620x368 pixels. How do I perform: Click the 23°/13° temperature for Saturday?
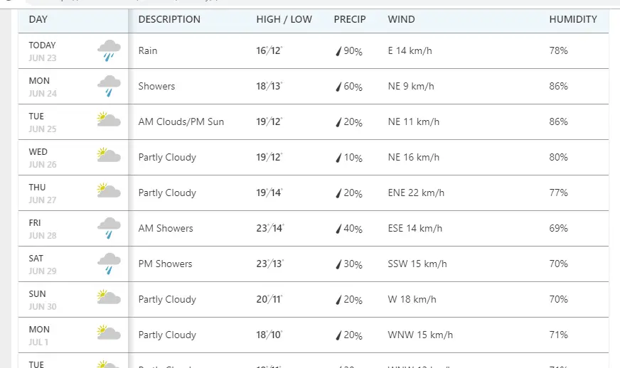click(270, 264)
